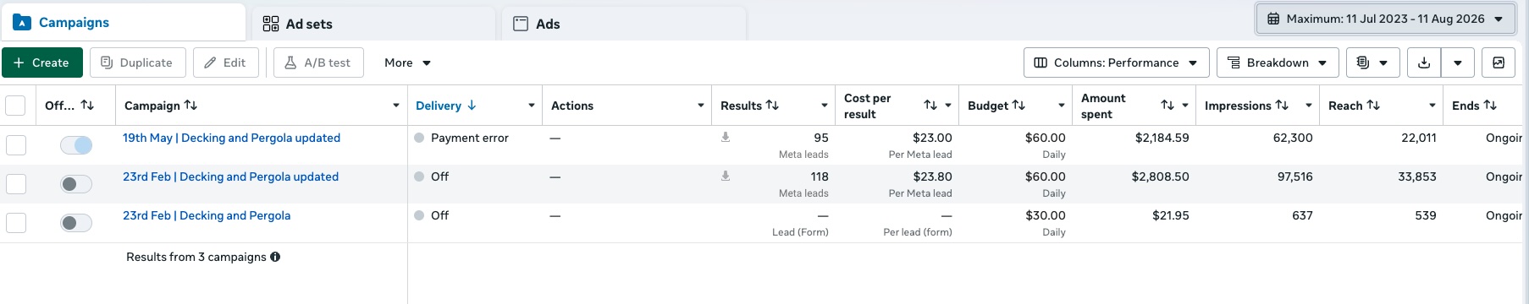Open the Delivery column dropdown arrow

pos(532,106)
